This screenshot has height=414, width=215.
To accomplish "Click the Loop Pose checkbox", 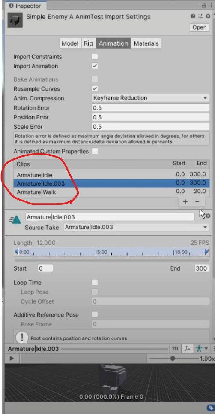I will pos(95,292).
